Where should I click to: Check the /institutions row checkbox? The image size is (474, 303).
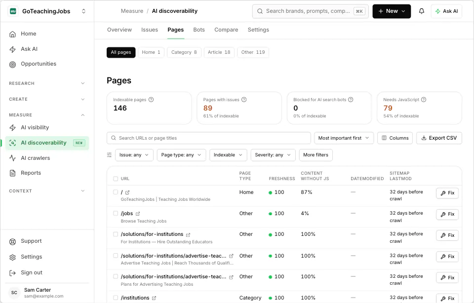click(x=116, y=298)
